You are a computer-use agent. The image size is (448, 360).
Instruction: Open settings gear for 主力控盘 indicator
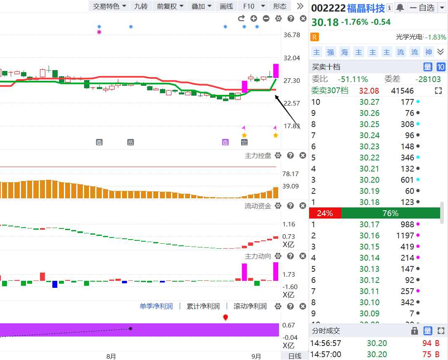[x=278, y=155]
